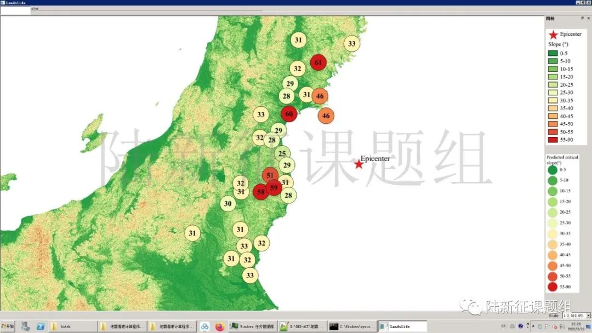This screenshot has width=592, height=333.
Task: Select the marker labeled 60 on the map
Action: [289, 114]
